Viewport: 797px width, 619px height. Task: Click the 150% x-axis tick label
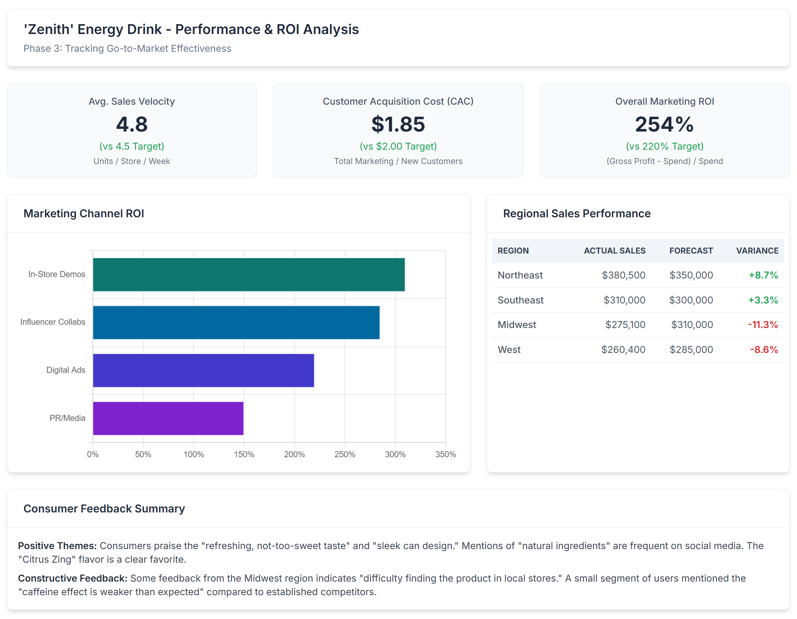click(244, 454)
